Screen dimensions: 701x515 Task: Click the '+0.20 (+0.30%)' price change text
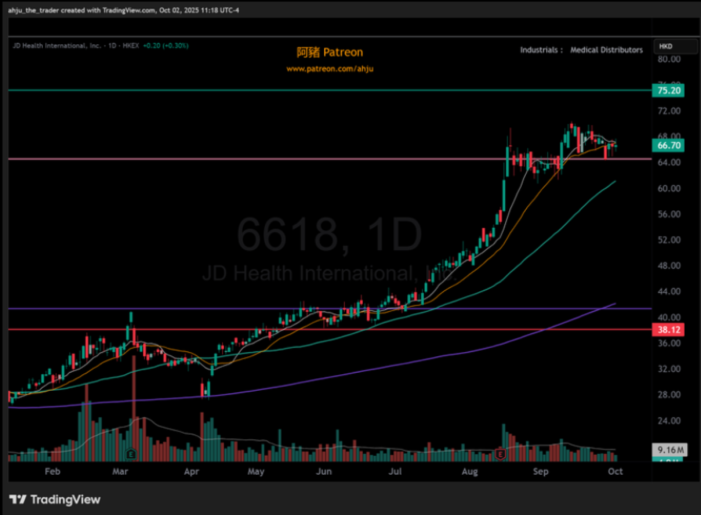165,46
